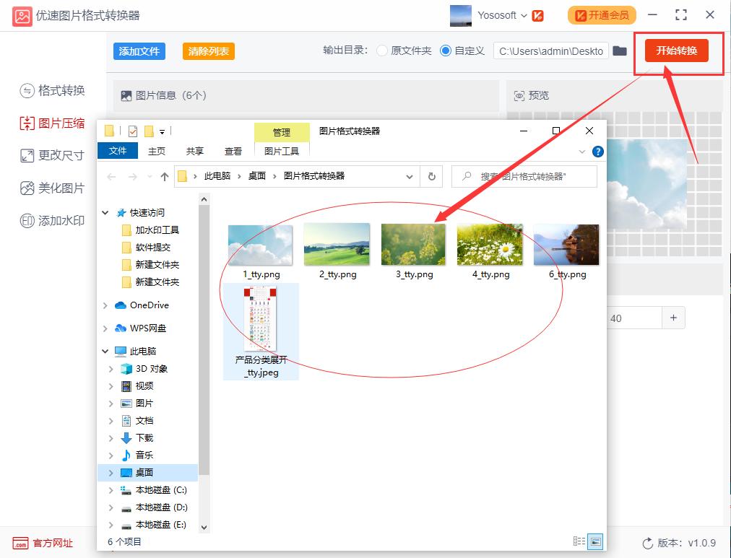
Task: Increase quality with the plus stepper
Action: tap(673, 318)
